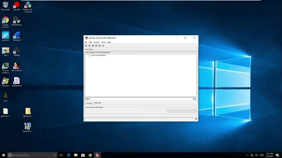Select the HxD hex editor desktop shortcut
The image size is (282, 158).
pos(5,52)
